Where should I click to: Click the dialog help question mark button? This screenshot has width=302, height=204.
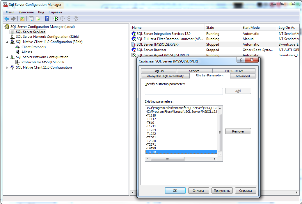241,60
